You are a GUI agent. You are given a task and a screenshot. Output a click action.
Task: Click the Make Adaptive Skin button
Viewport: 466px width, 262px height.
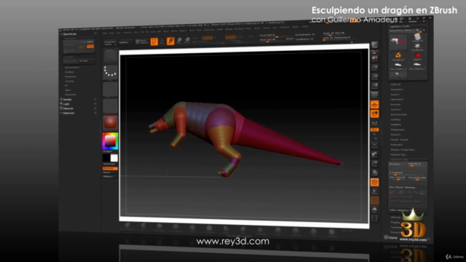pos(408,210)
